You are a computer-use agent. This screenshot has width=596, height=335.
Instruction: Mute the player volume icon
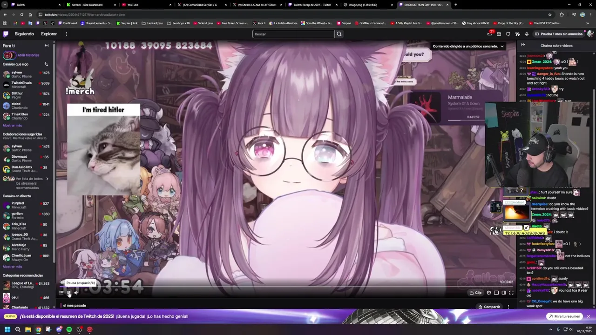click(x=76, y=293)
